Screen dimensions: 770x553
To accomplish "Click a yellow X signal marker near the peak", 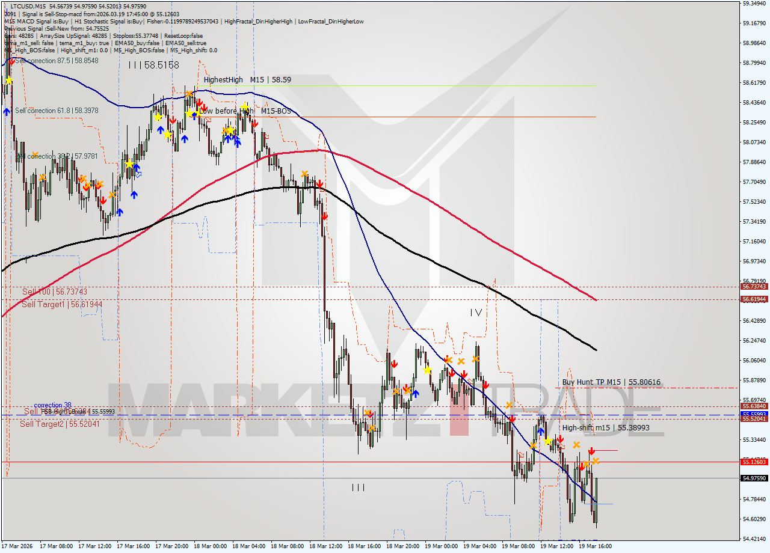I will click(x=189, y=113).
